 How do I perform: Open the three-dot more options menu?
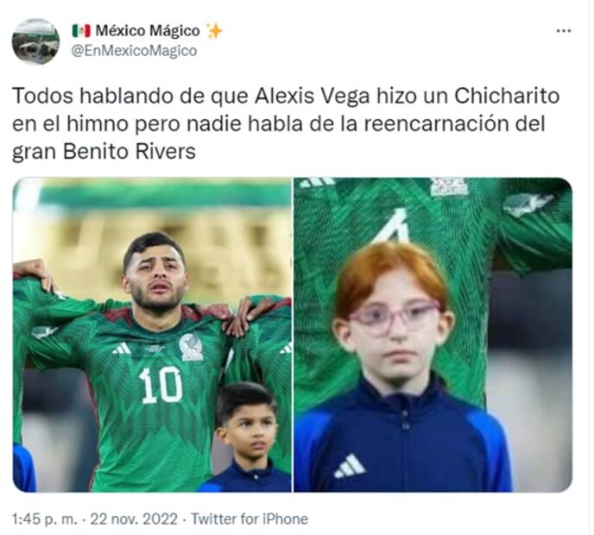pos(563,31)
